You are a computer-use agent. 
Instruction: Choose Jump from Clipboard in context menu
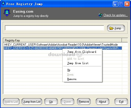pos(82,52)
